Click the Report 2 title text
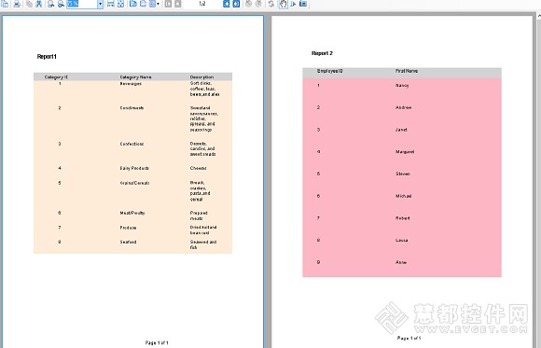541x348 pixels. 322,53
